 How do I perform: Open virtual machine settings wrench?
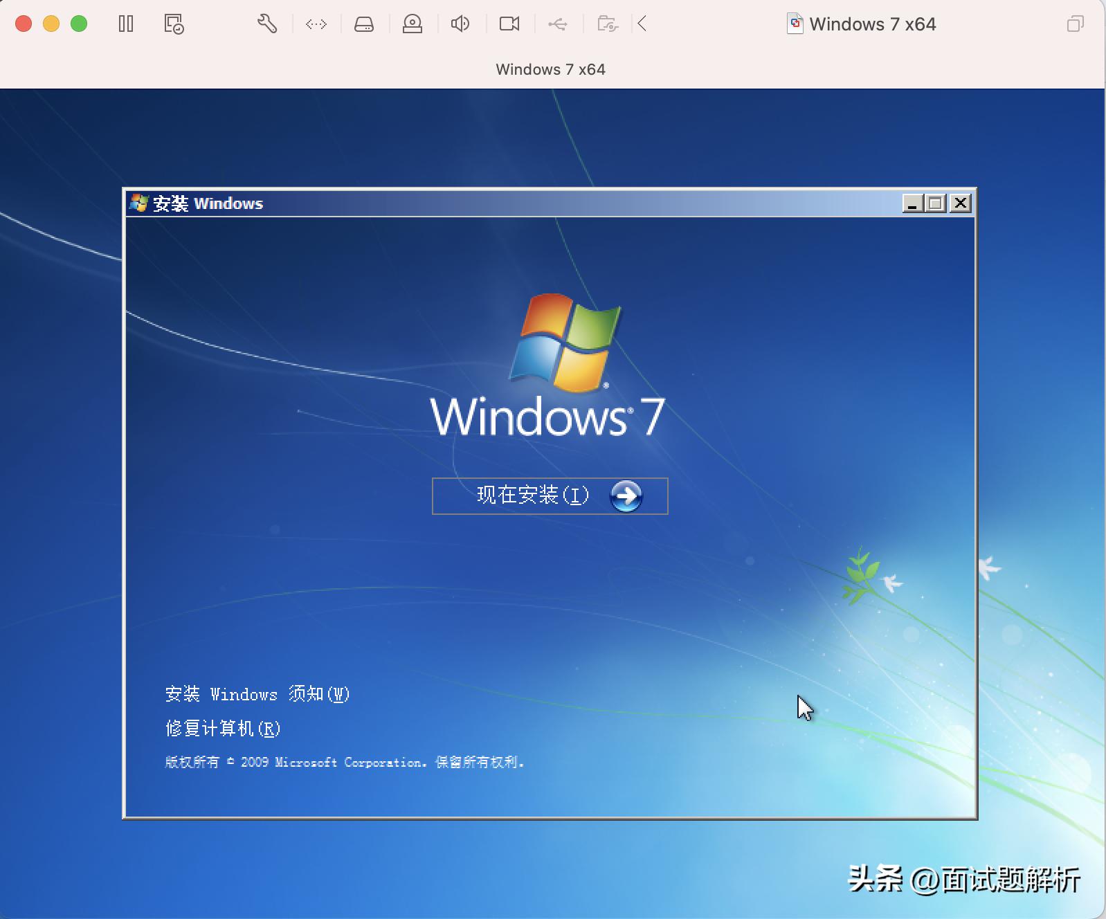[x=267, y=24]
